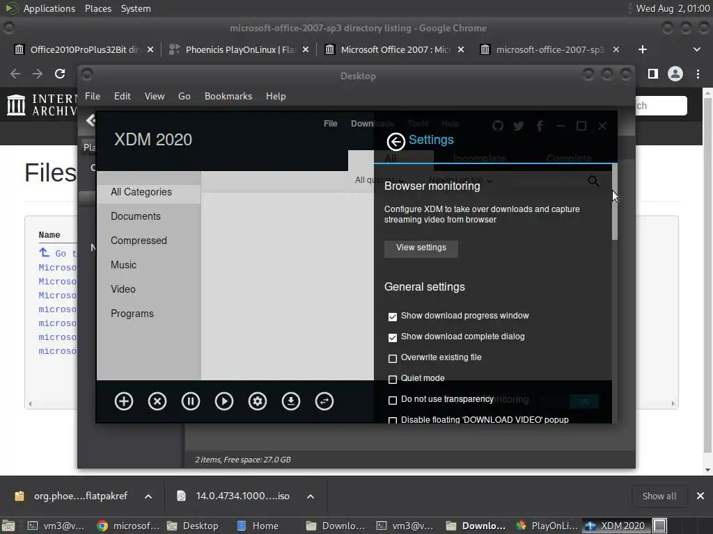Open File menu in Desktop file manager
This screenshot has height=534, width=713.
click(93, 96)
